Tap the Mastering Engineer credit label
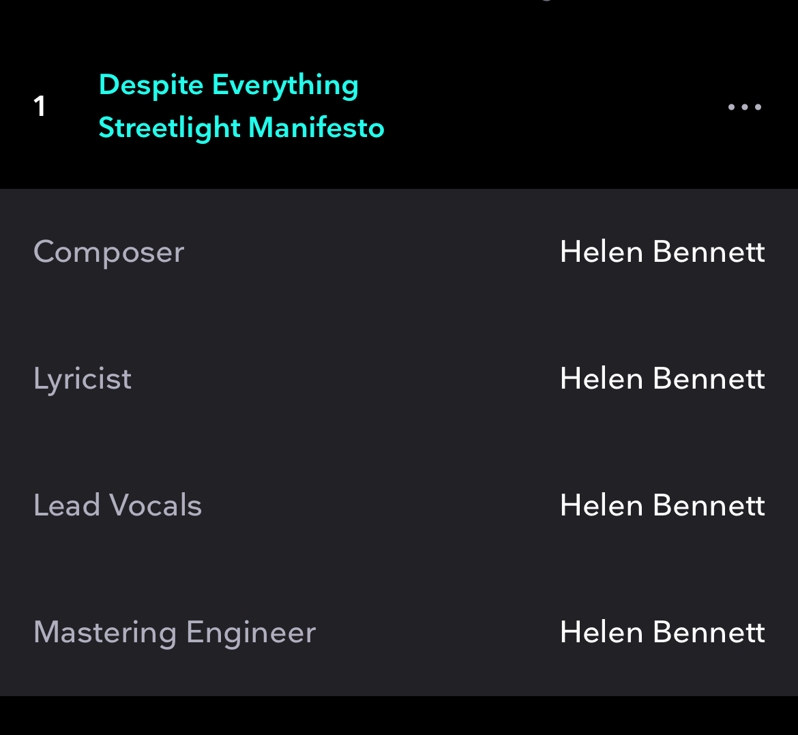 175,633
